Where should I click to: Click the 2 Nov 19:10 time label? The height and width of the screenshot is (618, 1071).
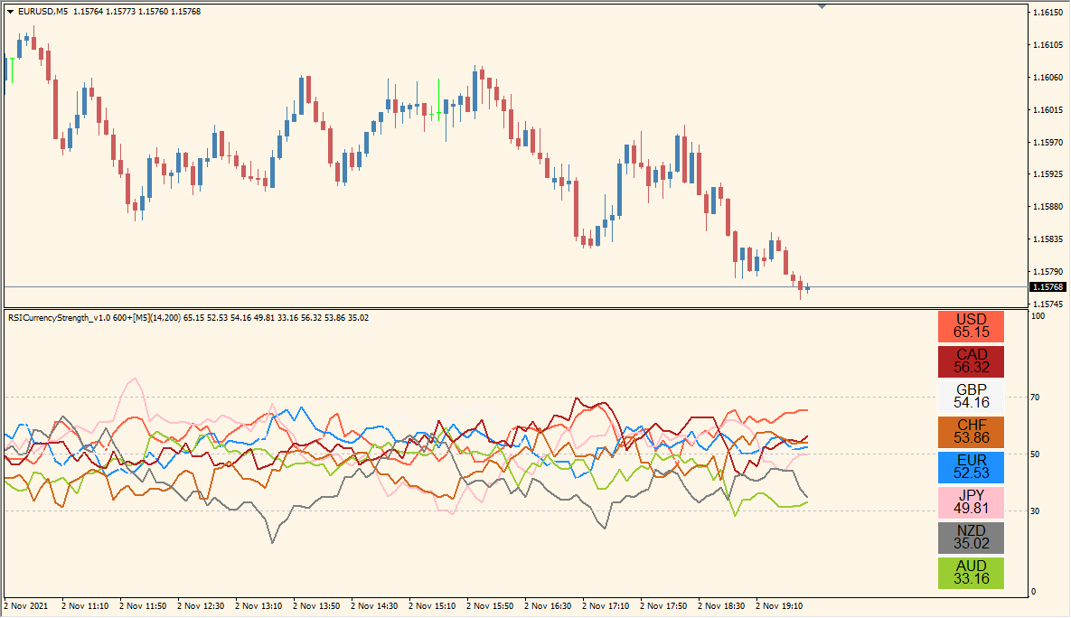pos(779,606)
